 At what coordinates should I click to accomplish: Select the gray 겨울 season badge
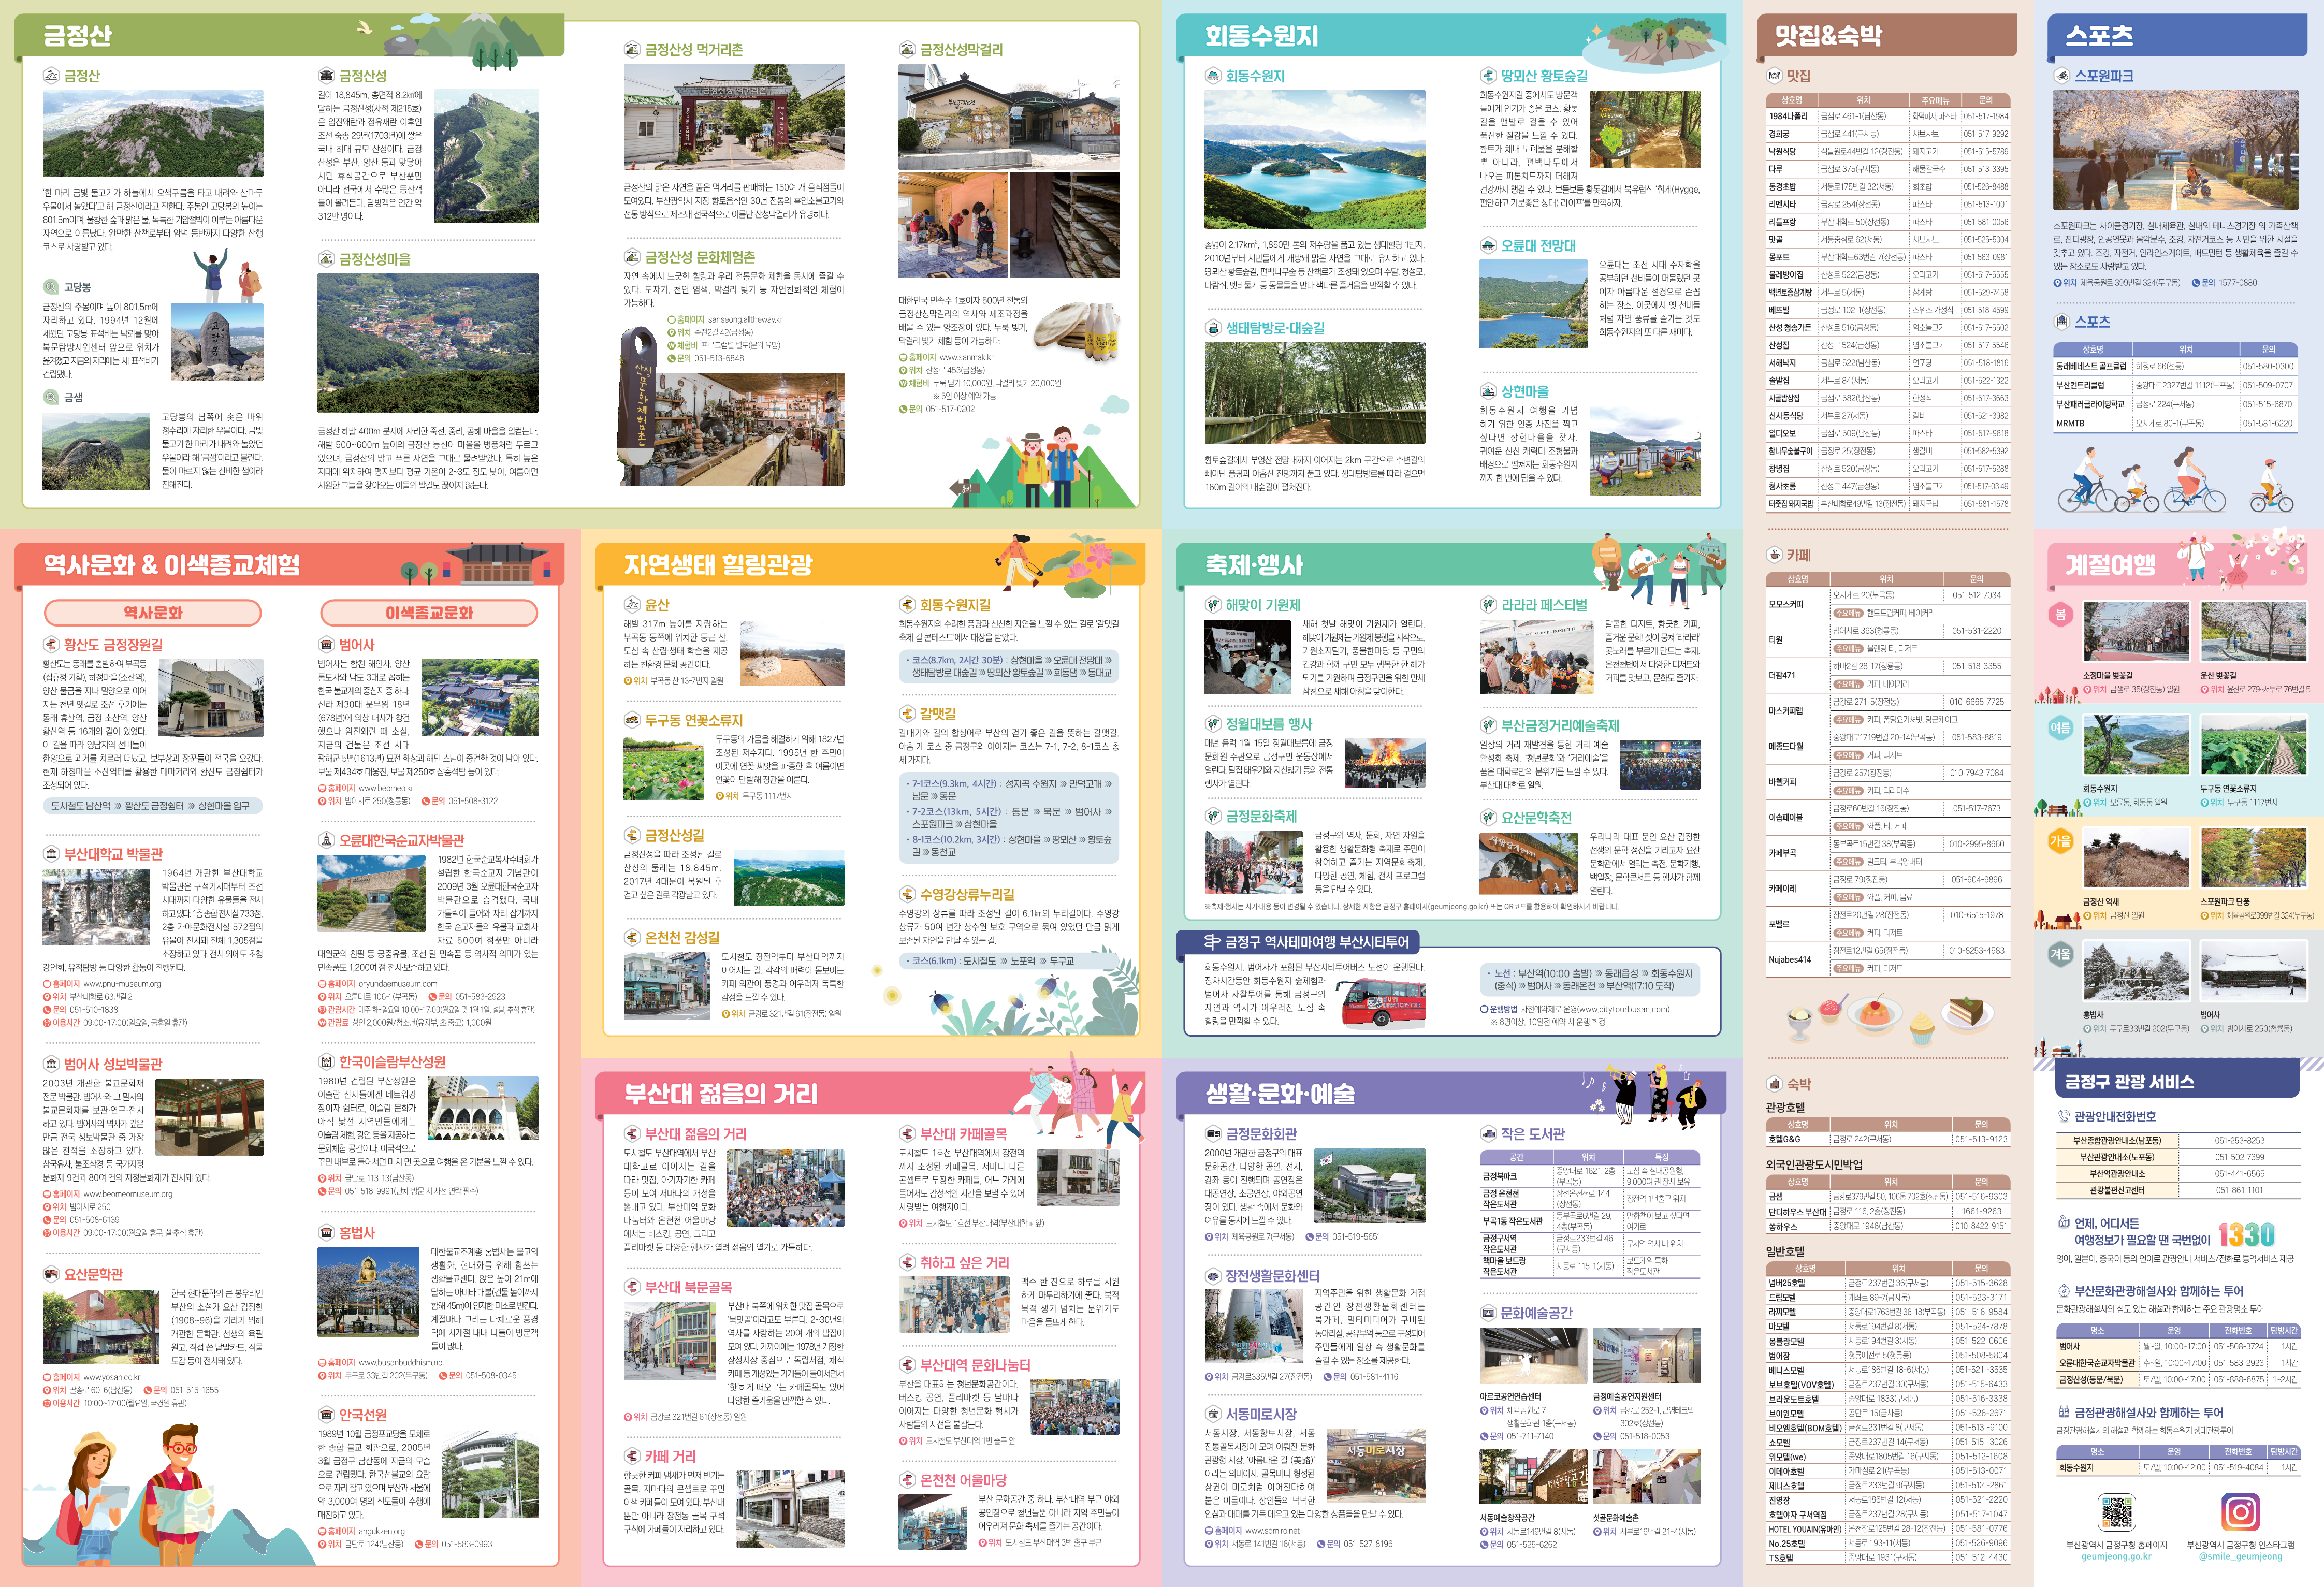(2060, 954)
